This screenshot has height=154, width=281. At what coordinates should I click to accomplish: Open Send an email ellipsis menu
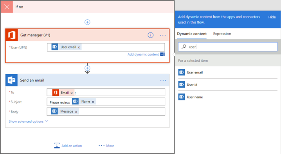point(163,81)
